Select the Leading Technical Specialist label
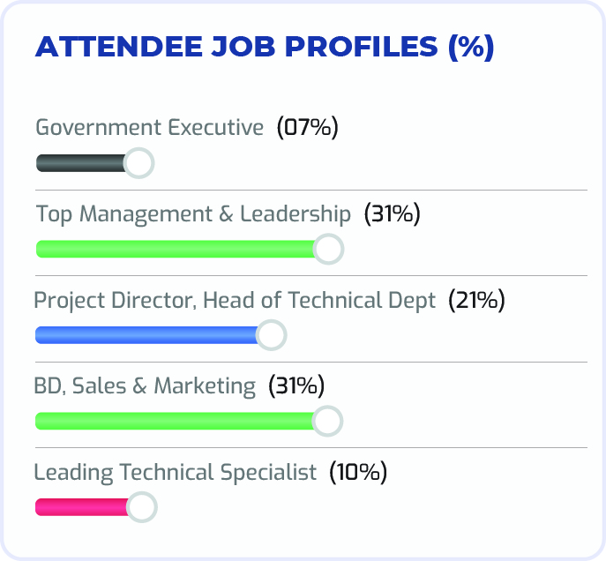 point(175,472)
